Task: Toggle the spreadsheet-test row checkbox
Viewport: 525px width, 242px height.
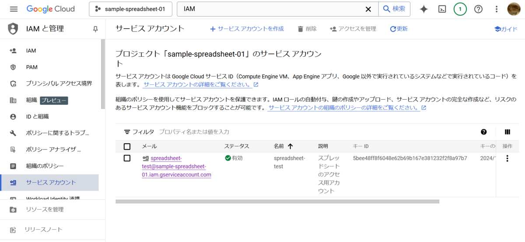Action: 127,158
